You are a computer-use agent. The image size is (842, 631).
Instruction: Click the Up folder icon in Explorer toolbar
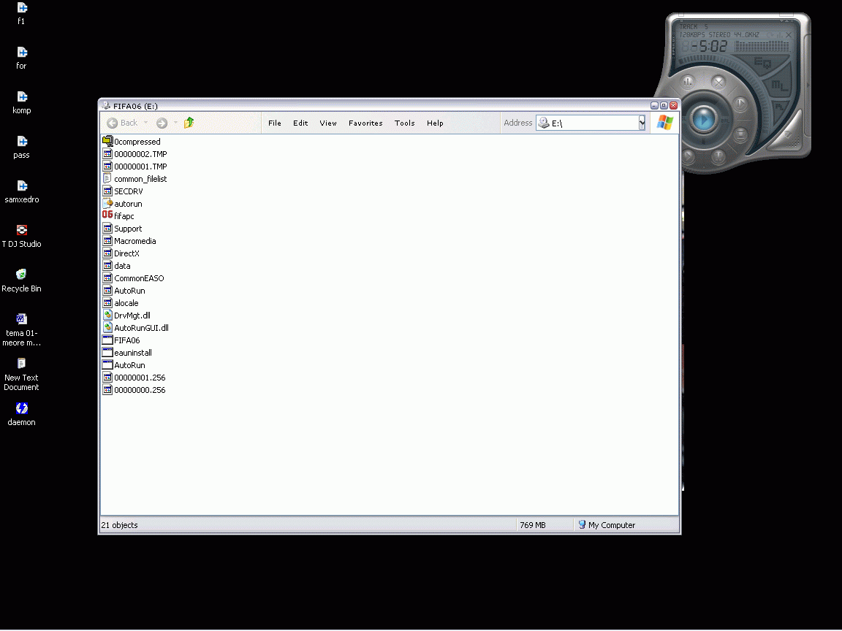(x=189, y=123)
